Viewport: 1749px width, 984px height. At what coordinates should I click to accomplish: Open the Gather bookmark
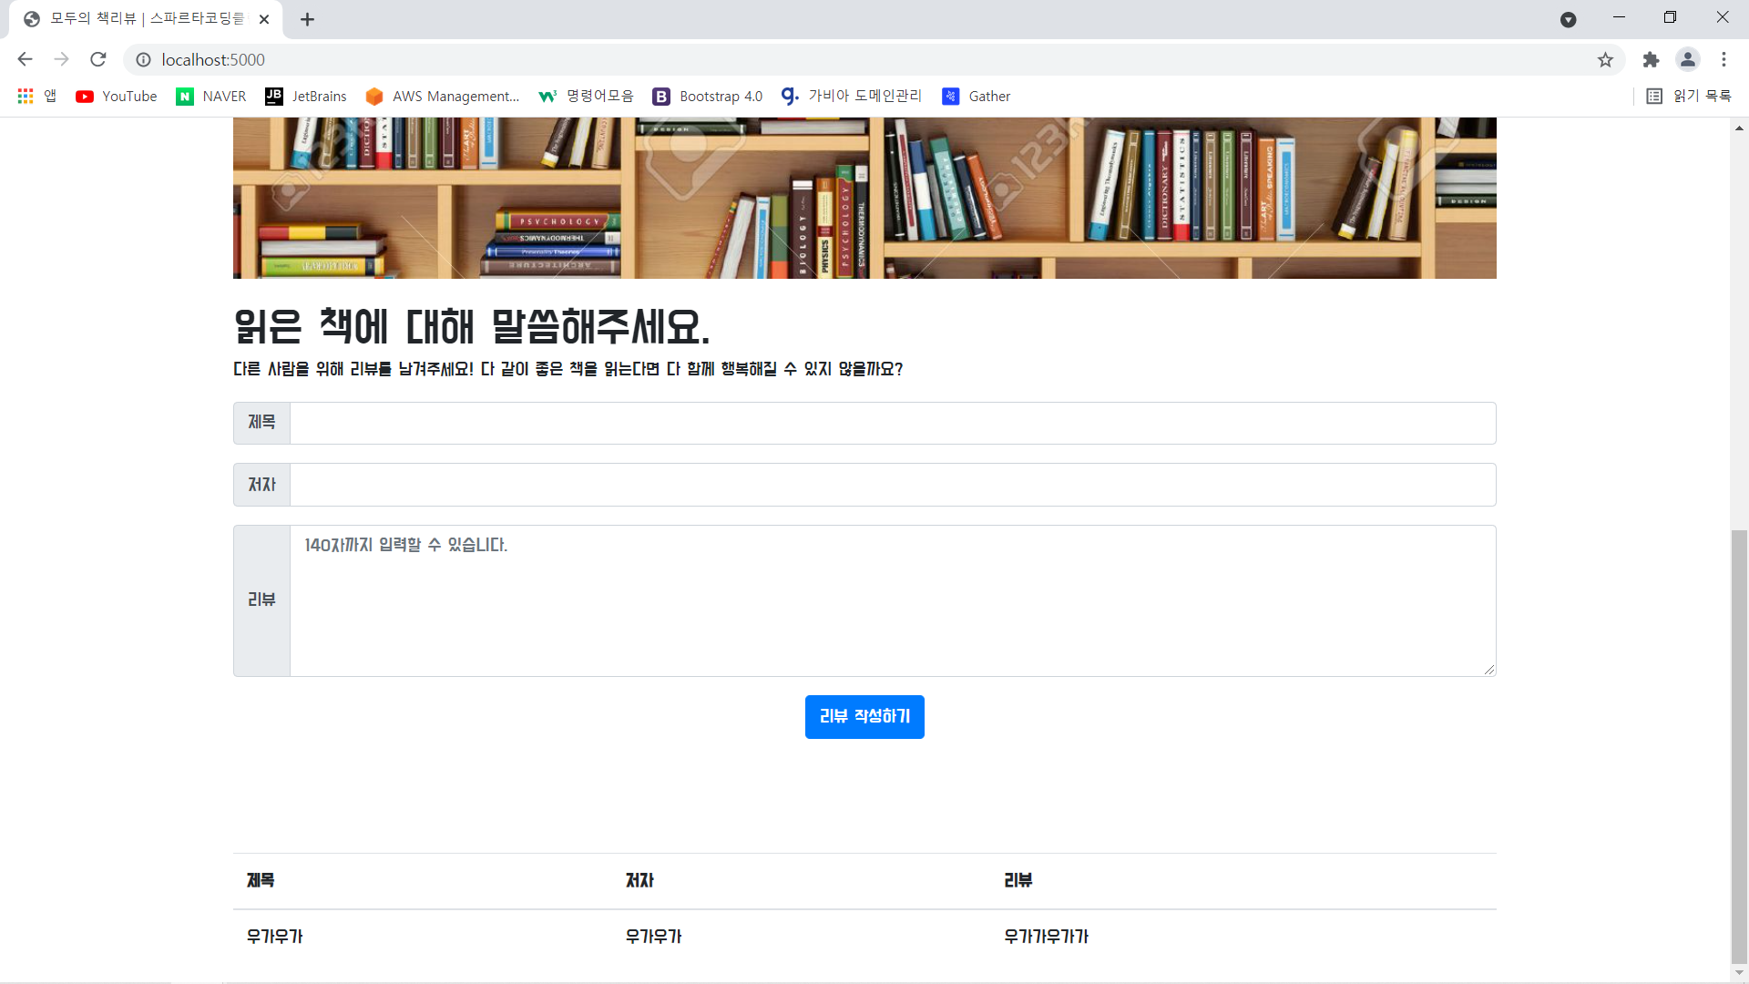click(977, 96)
